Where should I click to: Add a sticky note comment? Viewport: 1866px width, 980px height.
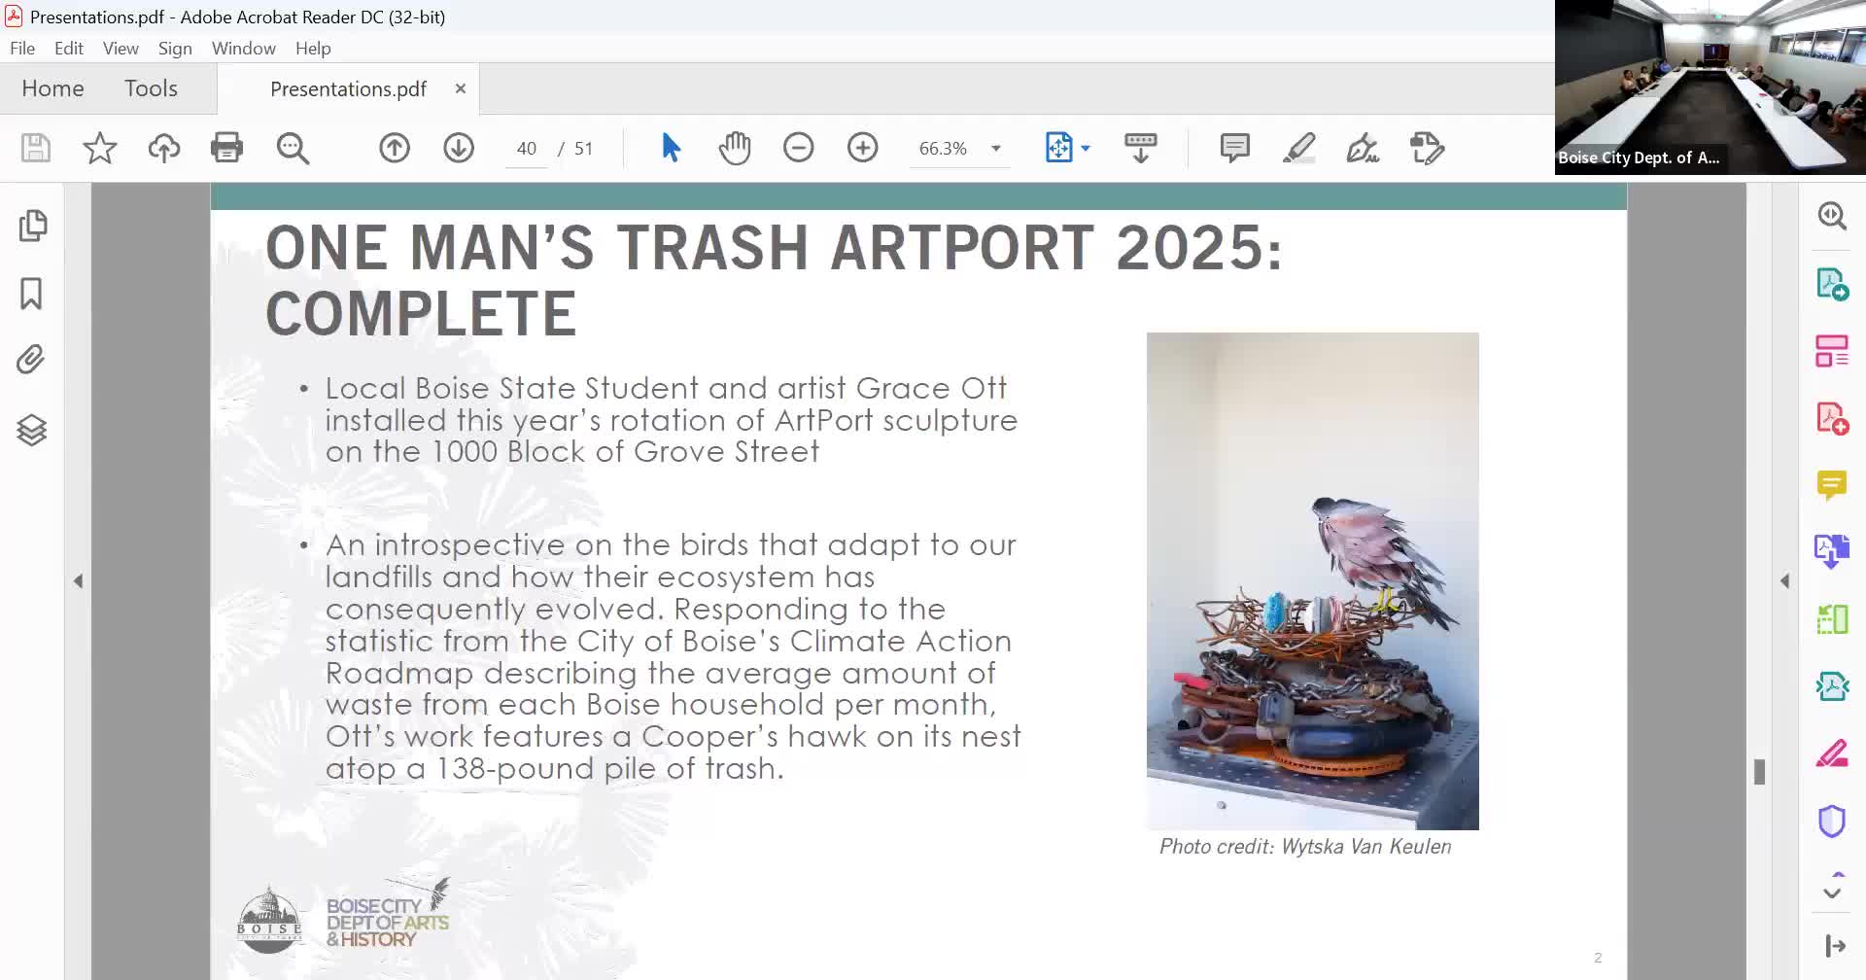pyautogui.click(x=1234, y=148)
